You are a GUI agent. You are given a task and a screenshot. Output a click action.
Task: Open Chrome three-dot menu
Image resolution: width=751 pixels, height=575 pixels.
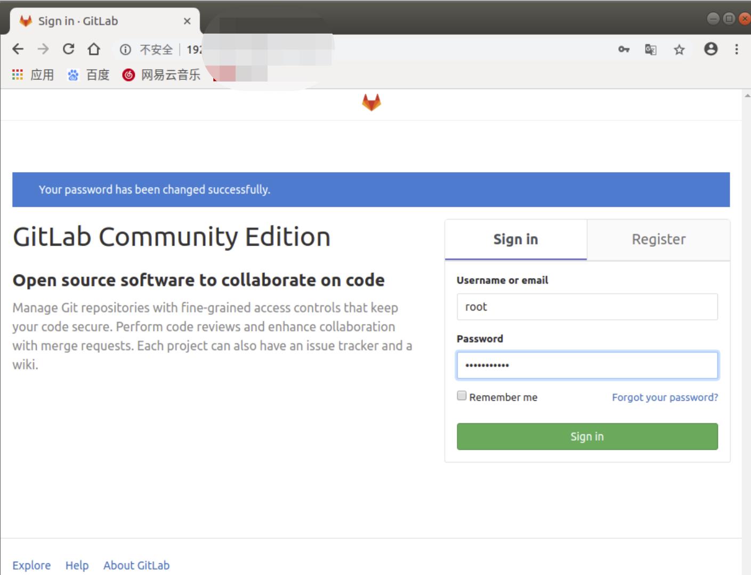click(x=737, y=49)
